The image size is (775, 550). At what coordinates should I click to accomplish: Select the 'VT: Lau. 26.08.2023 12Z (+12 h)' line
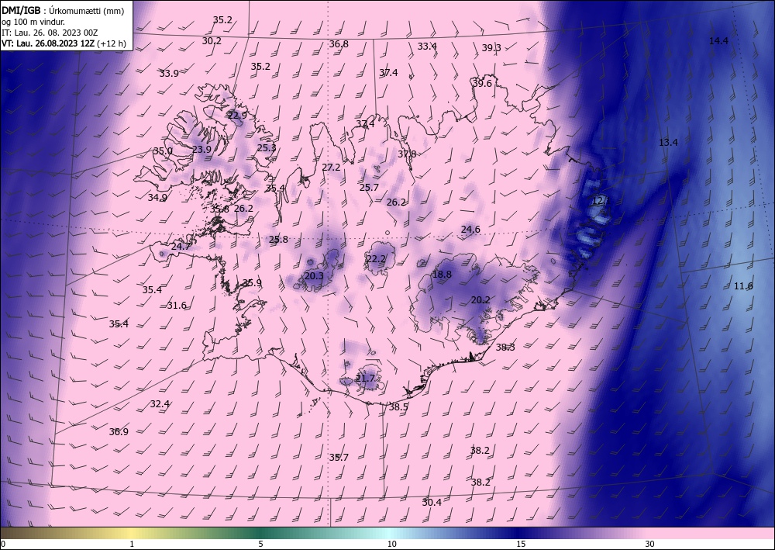(64, 43)
